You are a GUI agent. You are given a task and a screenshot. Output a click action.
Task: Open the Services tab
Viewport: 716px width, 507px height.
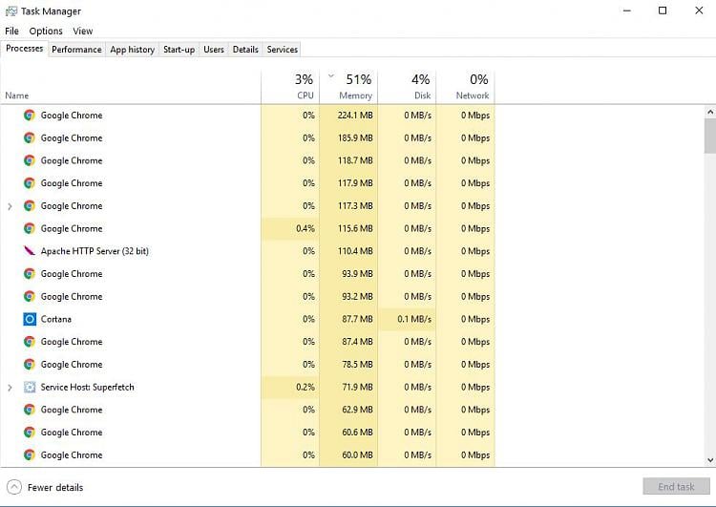(283, 50)
